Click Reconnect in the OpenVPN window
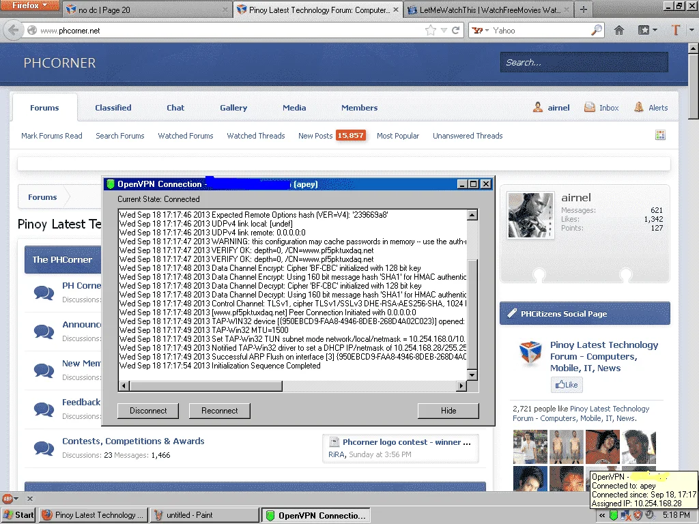This screenshot has height=524, width=699. (219, 411)
